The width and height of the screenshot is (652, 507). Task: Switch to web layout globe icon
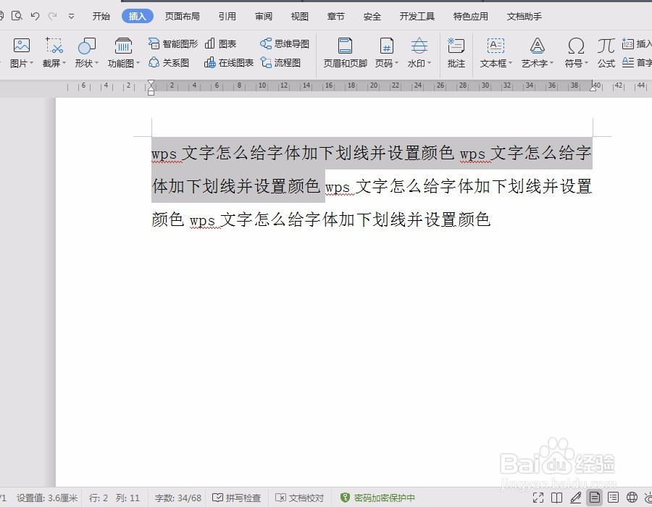pyautogui.click(x=632, y=498)
